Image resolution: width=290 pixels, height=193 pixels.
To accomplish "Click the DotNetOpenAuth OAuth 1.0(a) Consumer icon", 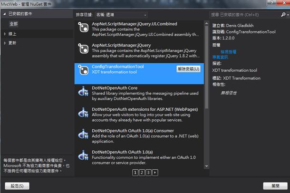I will [x=83, y=134].
